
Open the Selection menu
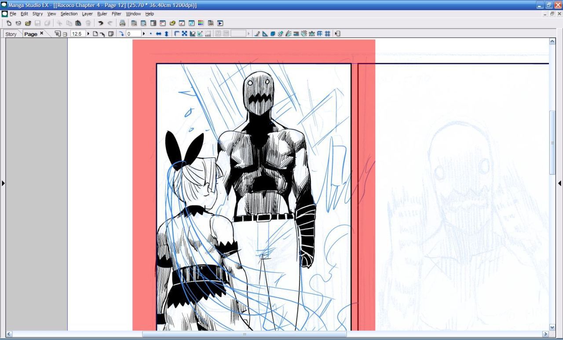tap(69, 14)
